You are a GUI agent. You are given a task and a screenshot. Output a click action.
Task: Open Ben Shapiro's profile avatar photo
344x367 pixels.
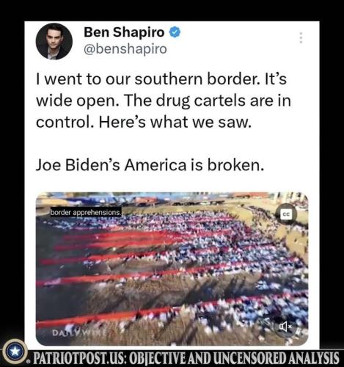coord(54,41)
